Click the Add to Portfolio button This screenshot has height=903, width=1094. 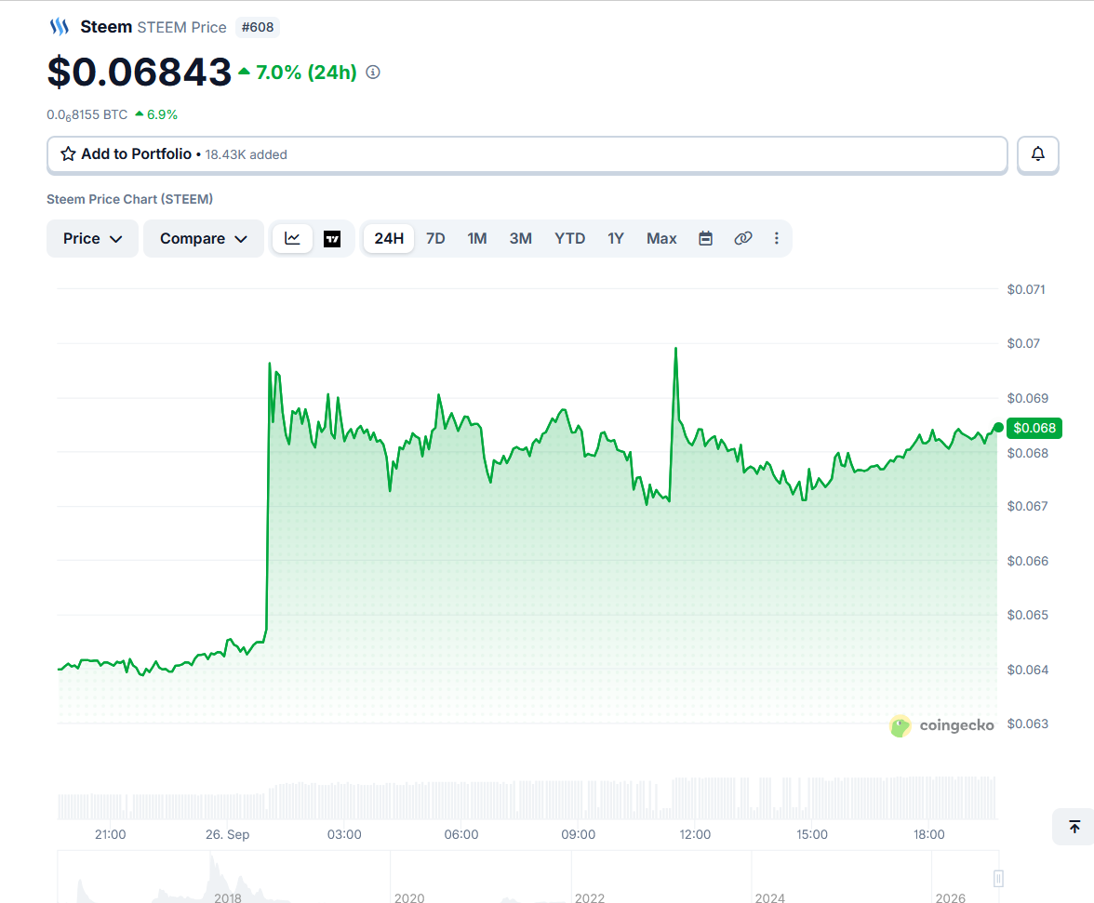pyautogui.click(x=527, y=154)
